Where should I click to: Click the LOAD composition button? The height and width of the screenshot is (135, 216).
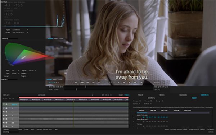click(x=26, y=129)
